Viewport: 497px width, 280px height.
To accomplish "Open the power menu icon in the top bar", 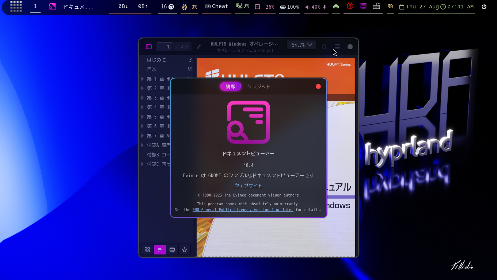I will [x=484, y=7].
